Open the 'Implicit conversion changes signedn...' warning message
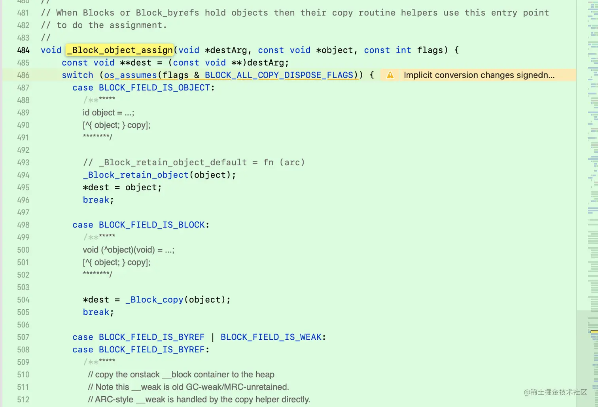Viewport: 598px width, 407px height. (479, 75)
